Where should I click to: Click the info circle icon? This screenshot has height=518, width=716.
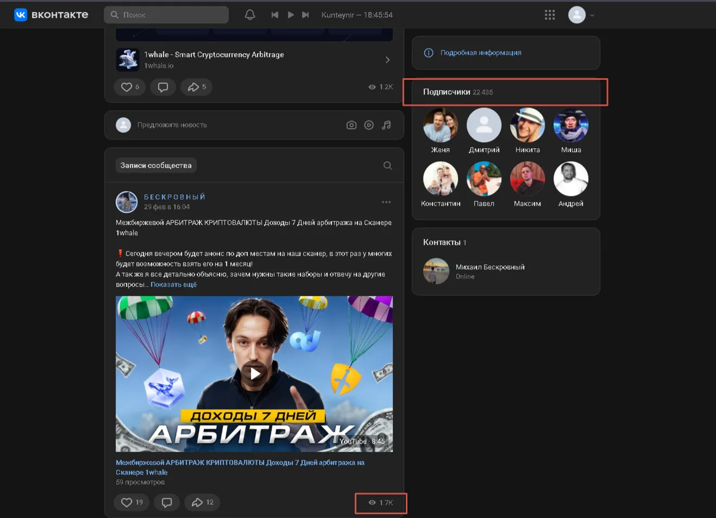coord(429,53)
